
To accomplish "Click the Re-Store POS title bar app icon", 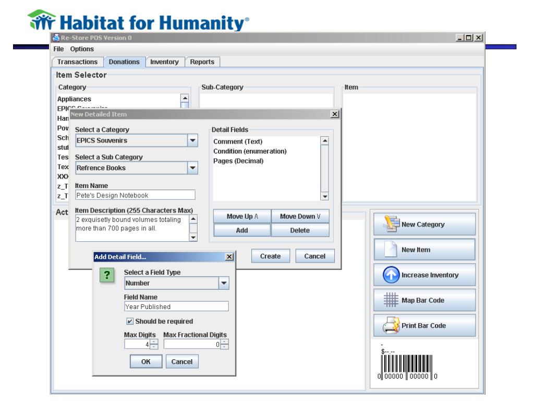I will (x=56, y=38).
